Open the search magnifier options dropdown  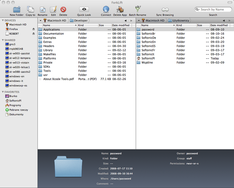pos(198,9)
